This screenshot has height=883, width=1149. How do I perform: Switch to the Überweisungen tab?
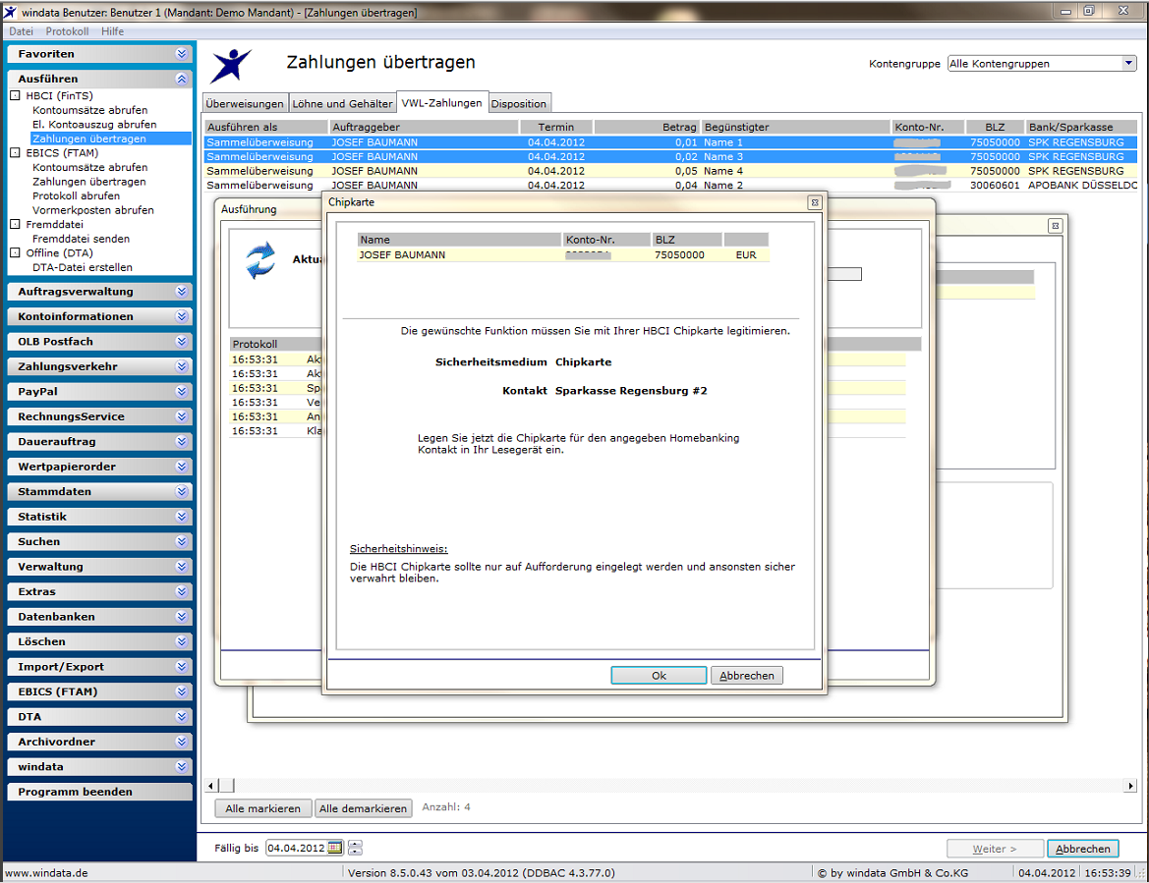tap(244, 104)
